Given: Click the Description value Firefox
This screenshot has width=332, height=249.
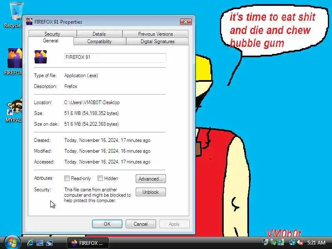Looking at the screenshot, I should pos(71,86).
